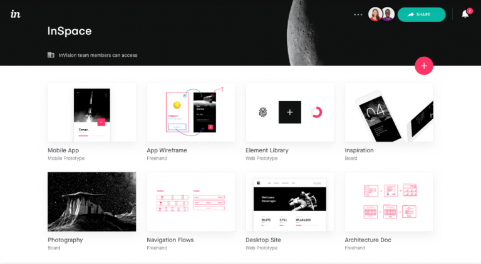Open the Navigation Flows freehand thumbnail
The width and height of the screenshot is (481, 264).
point(191,202)
